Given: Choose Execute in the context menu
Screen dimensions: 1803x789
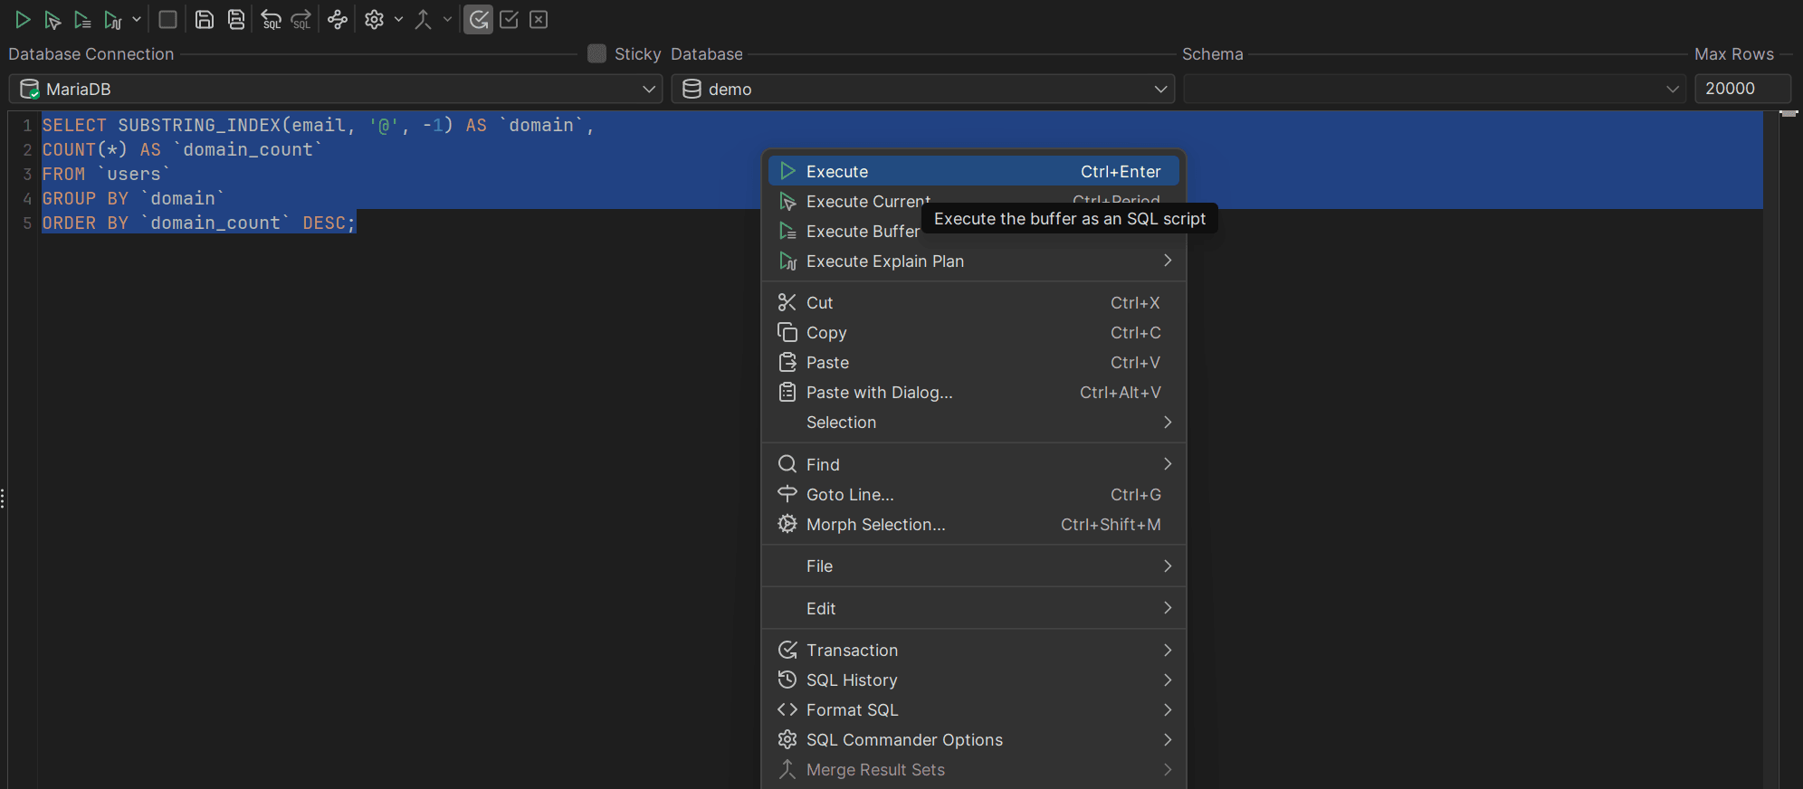Looking at the screenshot, I should coord(974,171).
